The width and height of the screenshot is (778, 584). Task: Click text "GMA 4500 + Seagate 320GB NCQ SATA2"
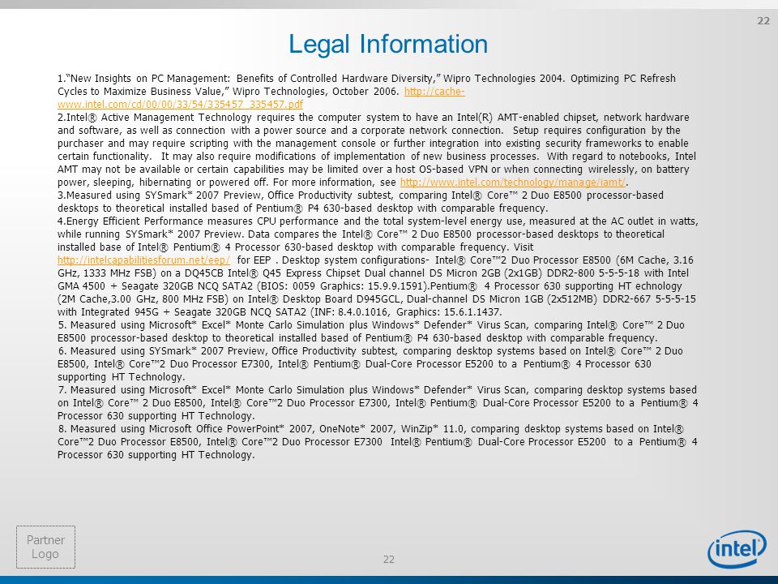[x=156, y=286]
